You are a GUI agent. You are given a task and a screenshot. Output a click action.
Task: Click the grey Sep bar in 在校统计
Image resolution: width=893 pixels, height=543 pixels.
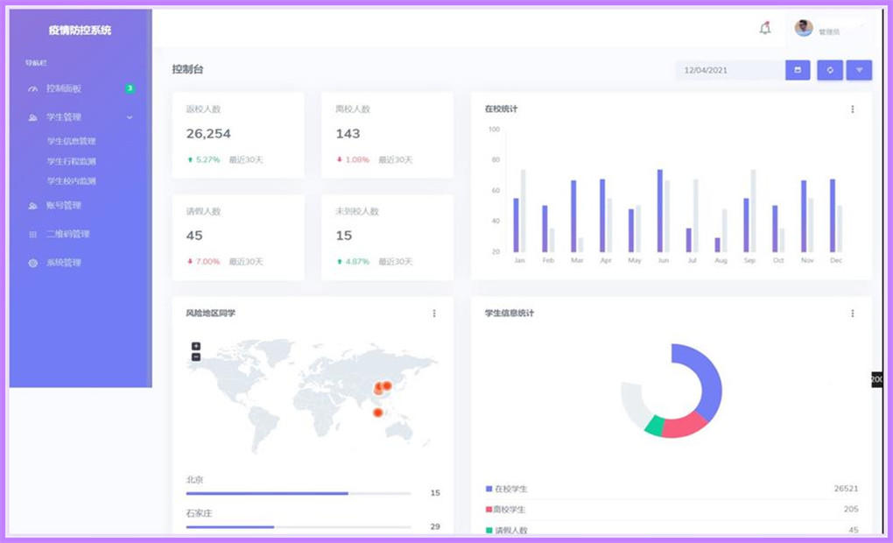click(753, 211)
